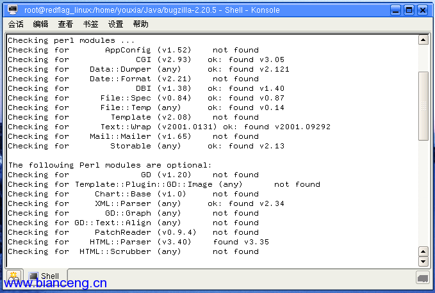
Task: Click the Storable (any) line
Action: (146, 146)
